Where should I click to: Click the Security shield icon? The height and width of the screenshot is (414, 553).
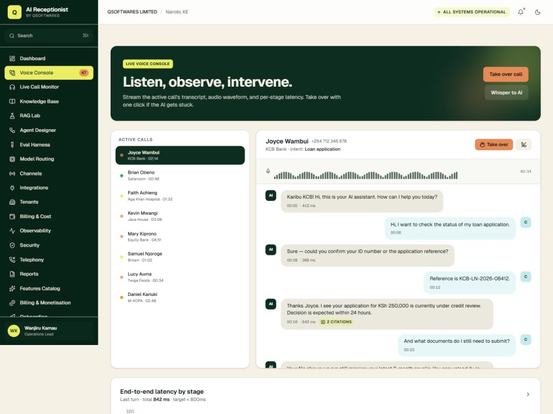[x=12, y=246]
